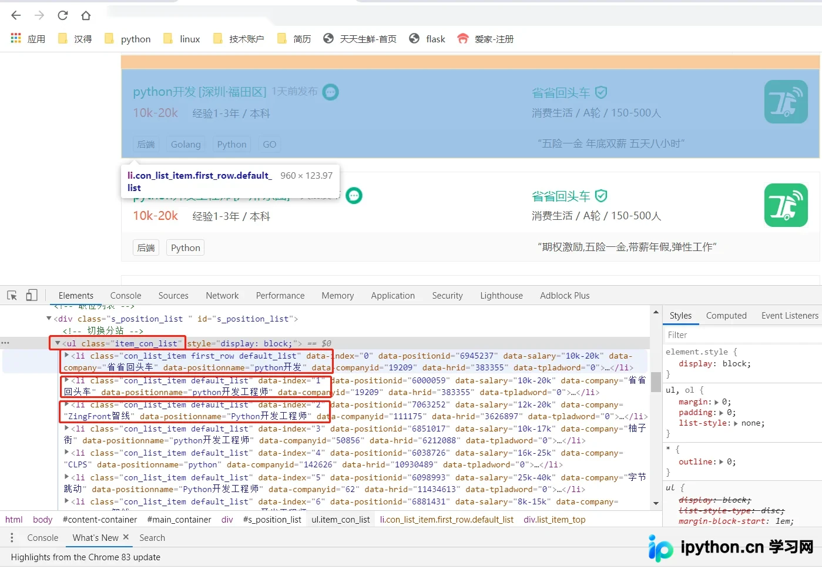Open the Search tab in the drawer
Screen dimensions: 822x572
tap(152, 537)
